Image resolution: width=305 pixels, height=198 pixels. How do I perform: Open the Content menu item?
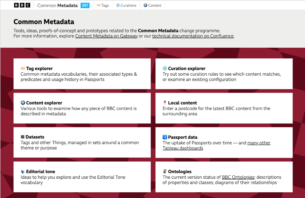(152, 5)
